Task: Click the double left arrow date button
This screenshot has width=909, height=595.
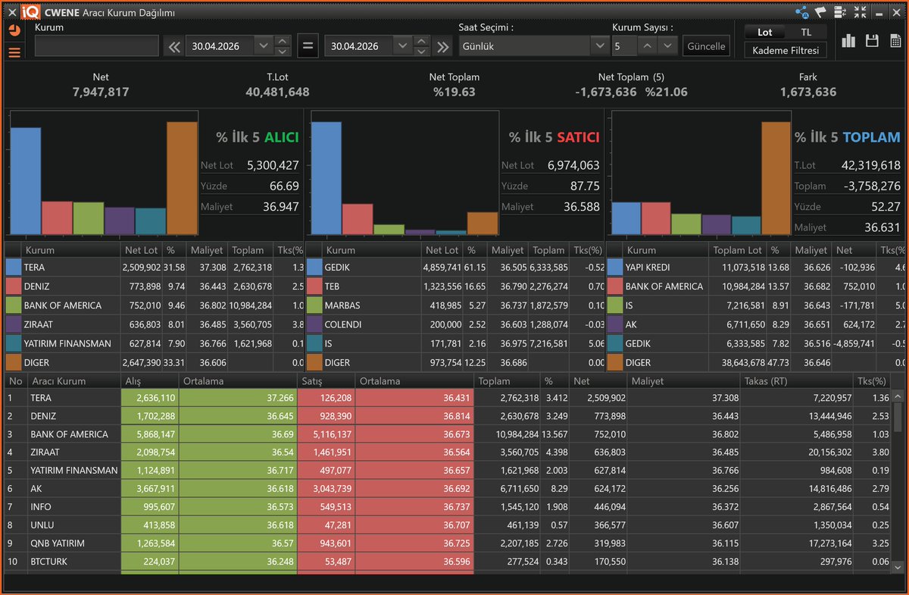Action: 174,46
